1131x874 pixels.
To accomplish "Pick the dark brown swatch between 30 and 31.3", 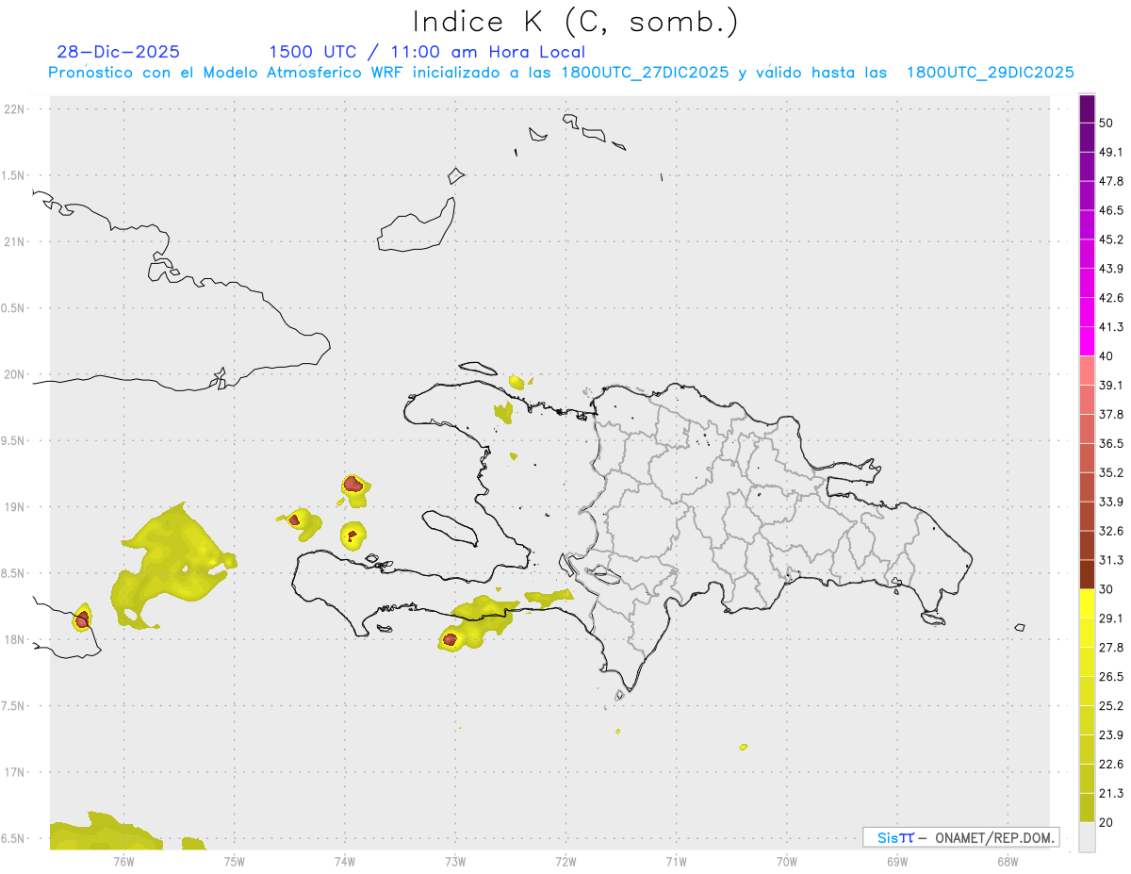I will 1087,575.
